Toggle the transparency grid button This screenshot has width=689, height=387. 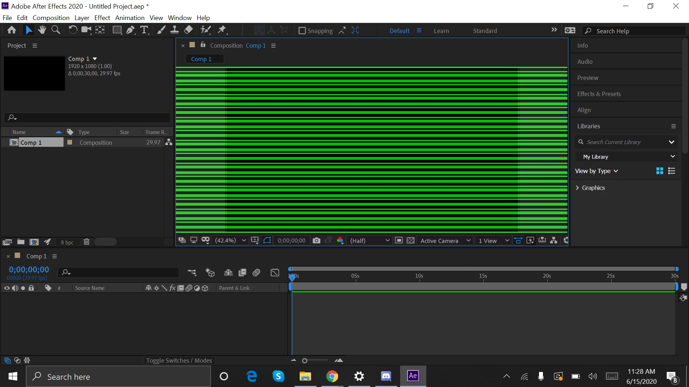click(411, 240)
